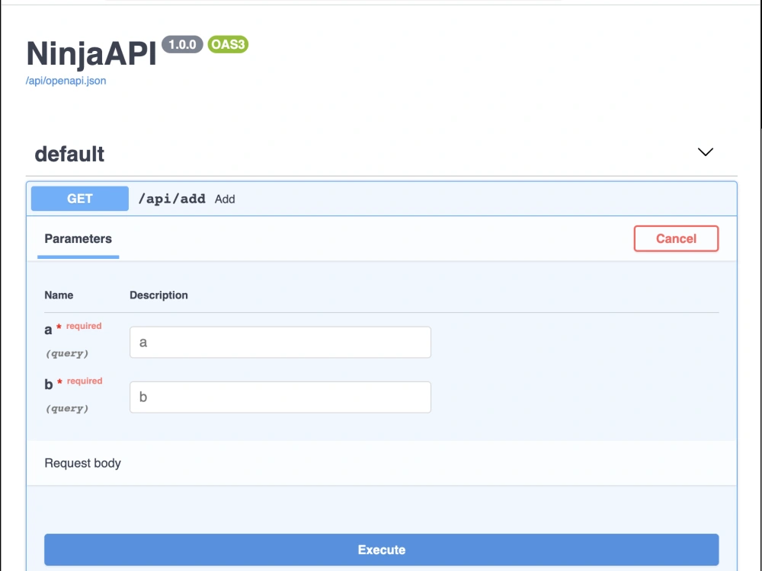Viewport: 762px width, 571px height.
Task: Click the 1.0.0 version badge
Action: [181, 46]
